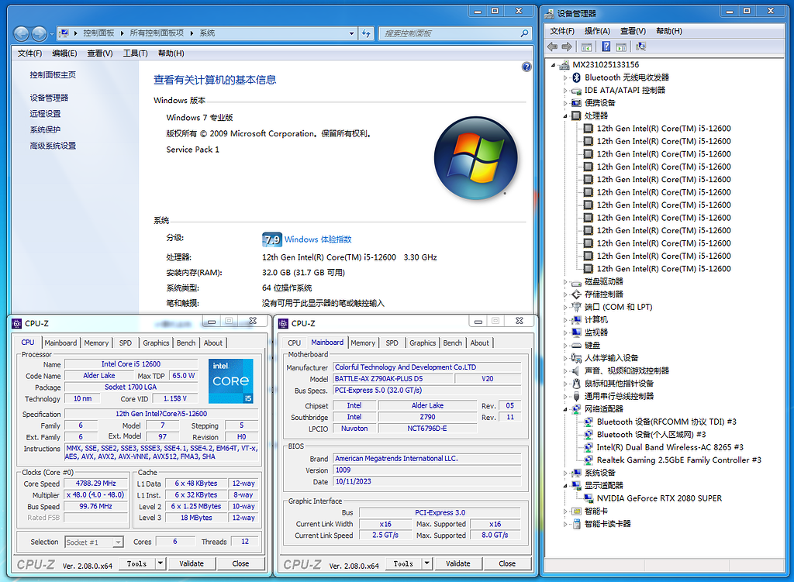794x582 pixels.
Task: Open 设备管理器 link in left sidebar
Action: 49,98
